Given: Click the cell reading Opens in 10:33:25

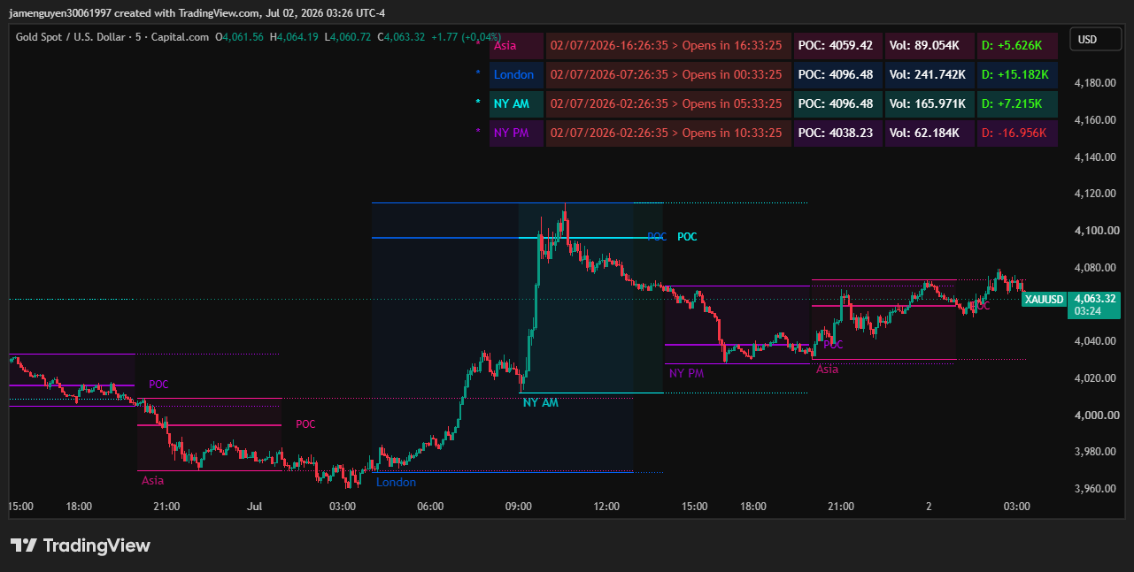Looking at the screenshot, I should pyautogui.click(x=668, y=133).
